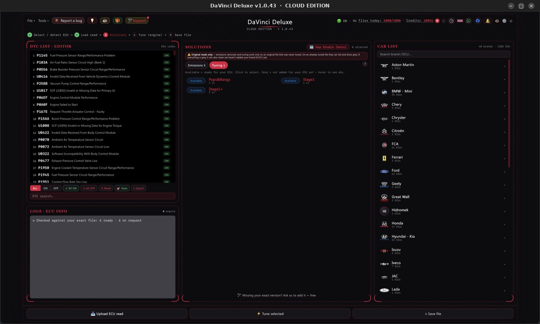
Task: Click the coffee cup donate icon
Action: pos(105,21)
